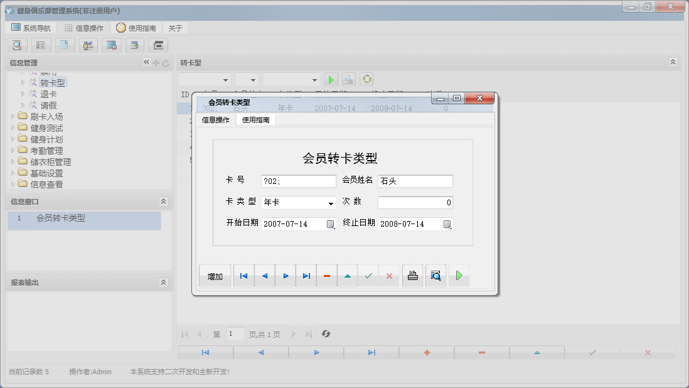The image size is (689, 388).
Task: Click the refresh icon near the top filter bar
Action: (366, 79)
